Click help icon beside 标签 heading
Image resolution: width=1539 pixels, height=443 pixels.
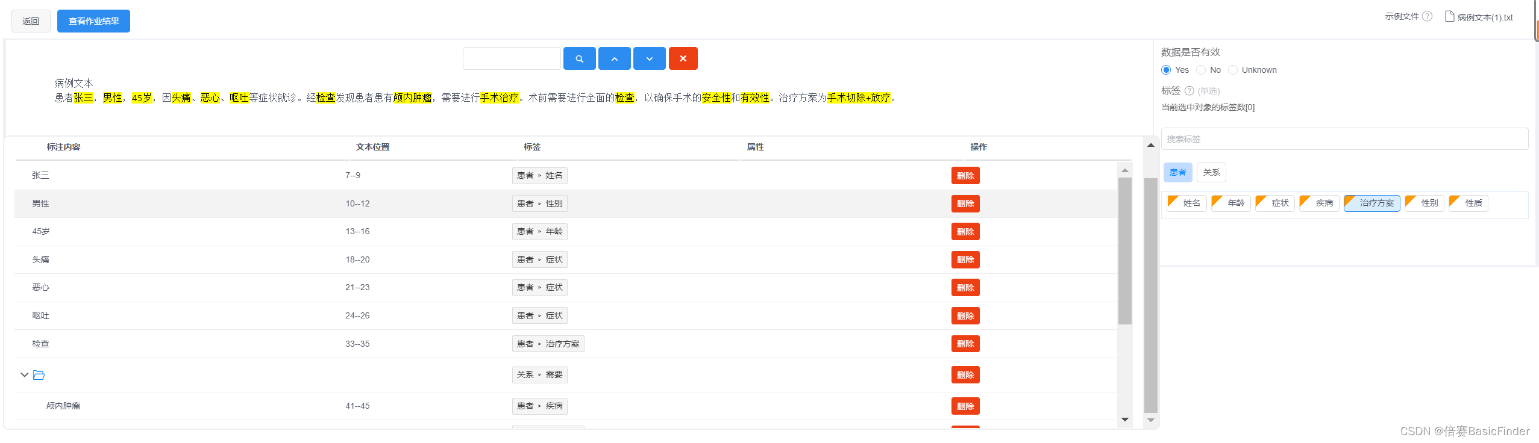point(1189,91)
